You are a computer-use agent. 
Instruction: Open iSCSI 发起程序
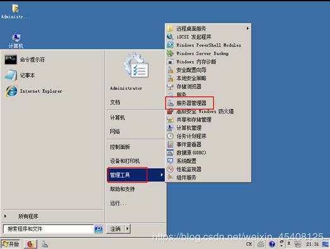[x=208, y=37]
